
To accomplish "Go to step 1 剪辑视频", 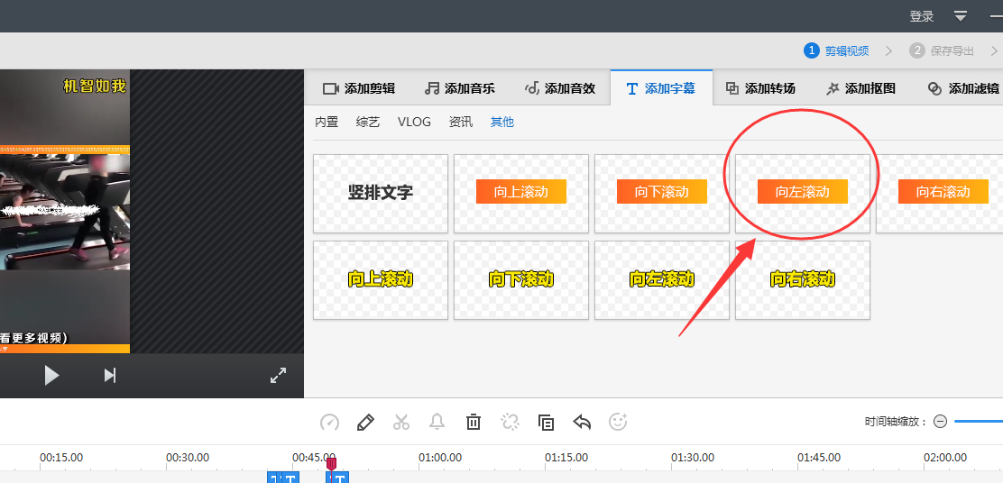I will click(x=837, y=51).
